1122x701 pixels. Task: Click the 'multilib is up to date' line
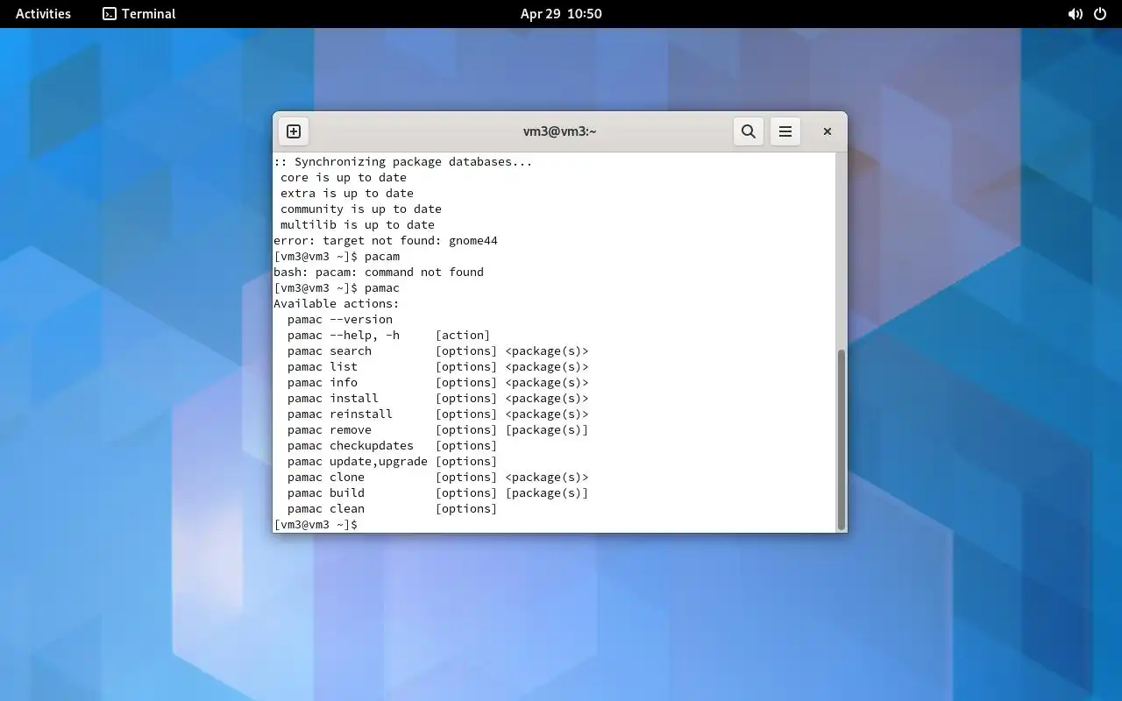pyautogui.click(x=358, y=225)
